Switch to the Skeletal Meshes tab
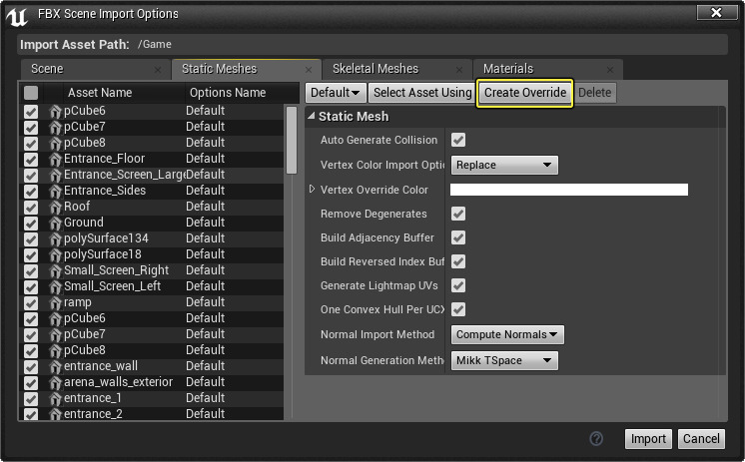Viewport: 745px width, 462px height. point(375,69)
